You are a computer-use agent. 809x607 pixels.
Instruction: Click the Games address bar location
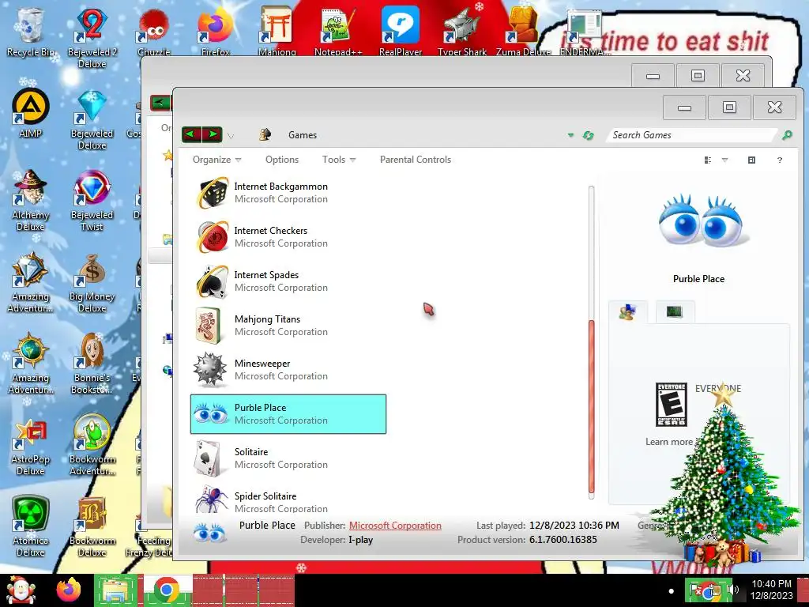[303, 135]
